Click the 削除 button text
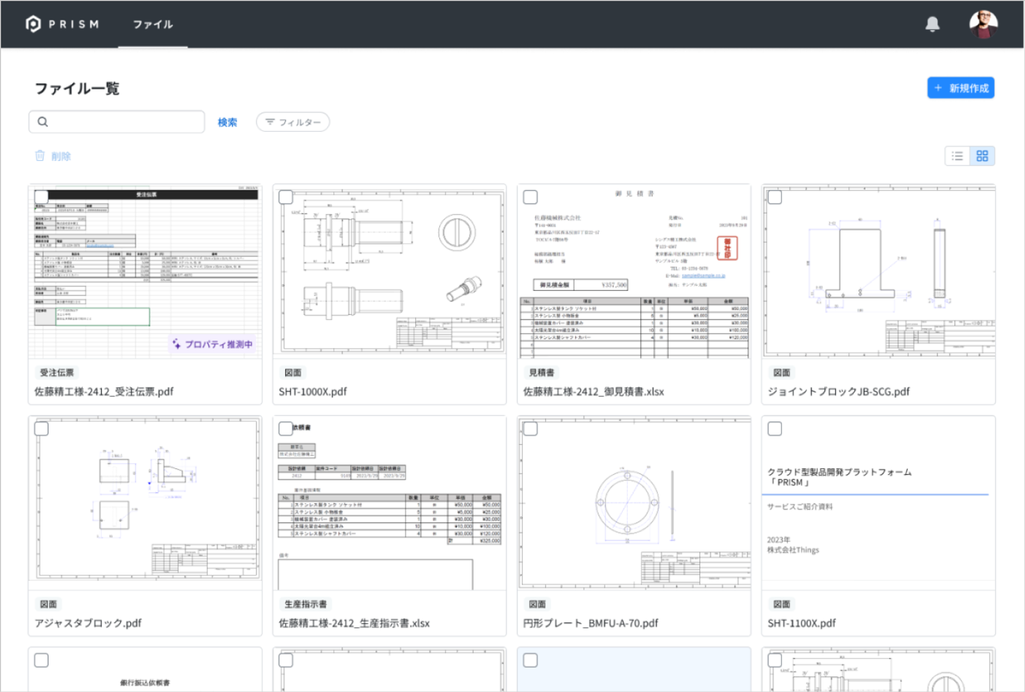The height and width of the screenshot is (692, 1025). click(x=61, y=156)
